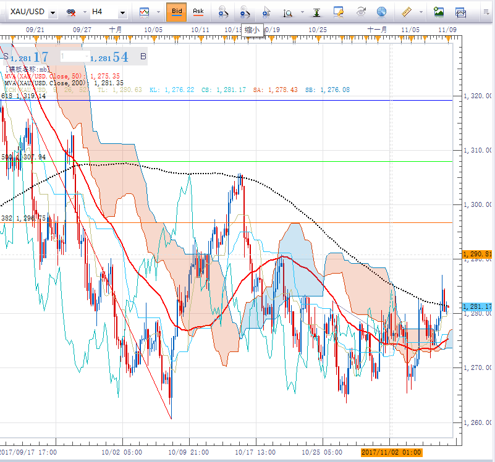Open the XAU/USD symbol dropdown
The height and width of the screenshot is (462, 495).
pos(53,12)
